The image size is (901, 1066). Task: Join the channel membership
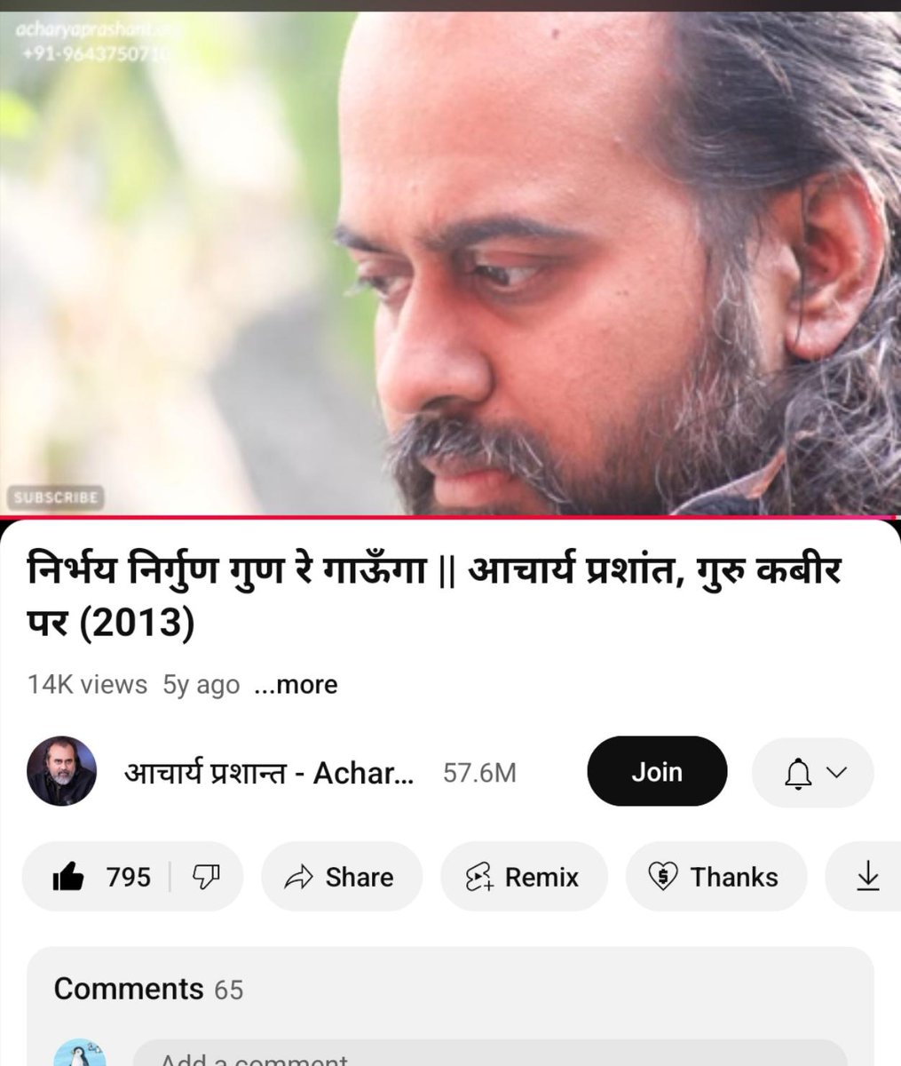point(657,772)
